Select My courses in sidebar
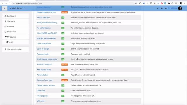 [16, 37]
